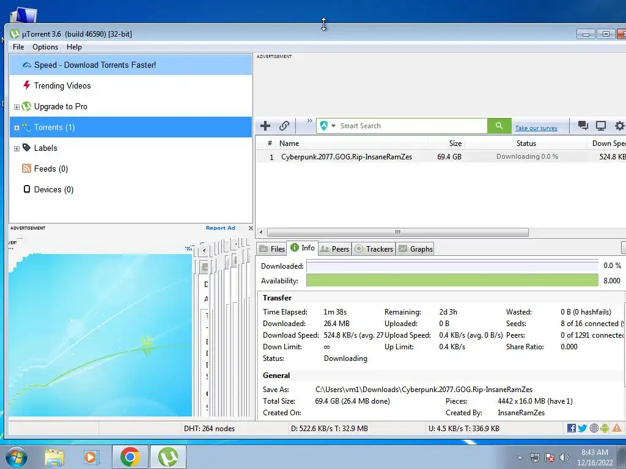Click the orange warning triangle icon
The height and width of the screenshot is (469, 626).
pos(616,428)
